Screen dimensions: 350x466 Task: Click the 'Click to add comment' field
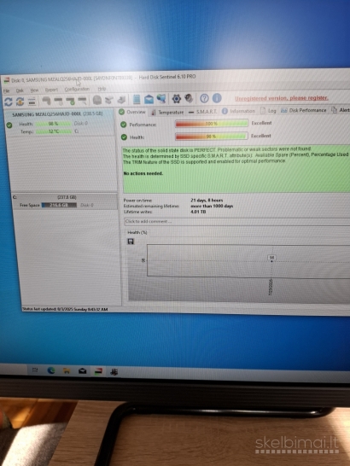[237, 221]
